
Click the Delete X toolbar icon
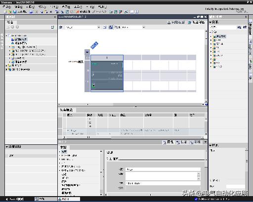[x=51, y=12]
